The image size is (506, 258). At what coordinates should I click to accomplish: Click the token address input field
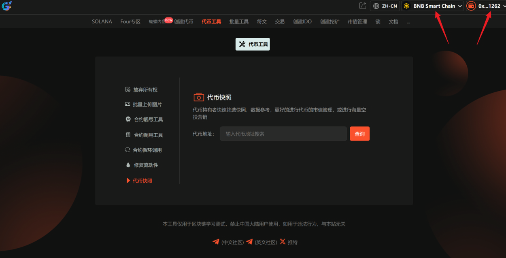[283, 134]
